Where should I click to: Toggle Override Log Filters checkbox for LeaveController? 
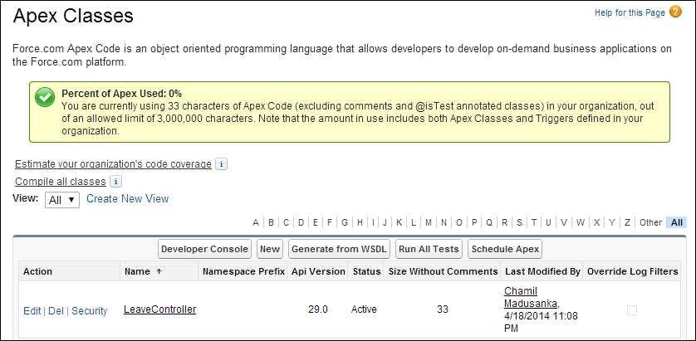632,310
